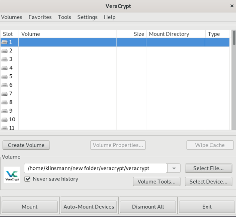Viewport: 236px width, 217px height.
Task: Select the drive icon for slot 9
Action: [4, 111]
